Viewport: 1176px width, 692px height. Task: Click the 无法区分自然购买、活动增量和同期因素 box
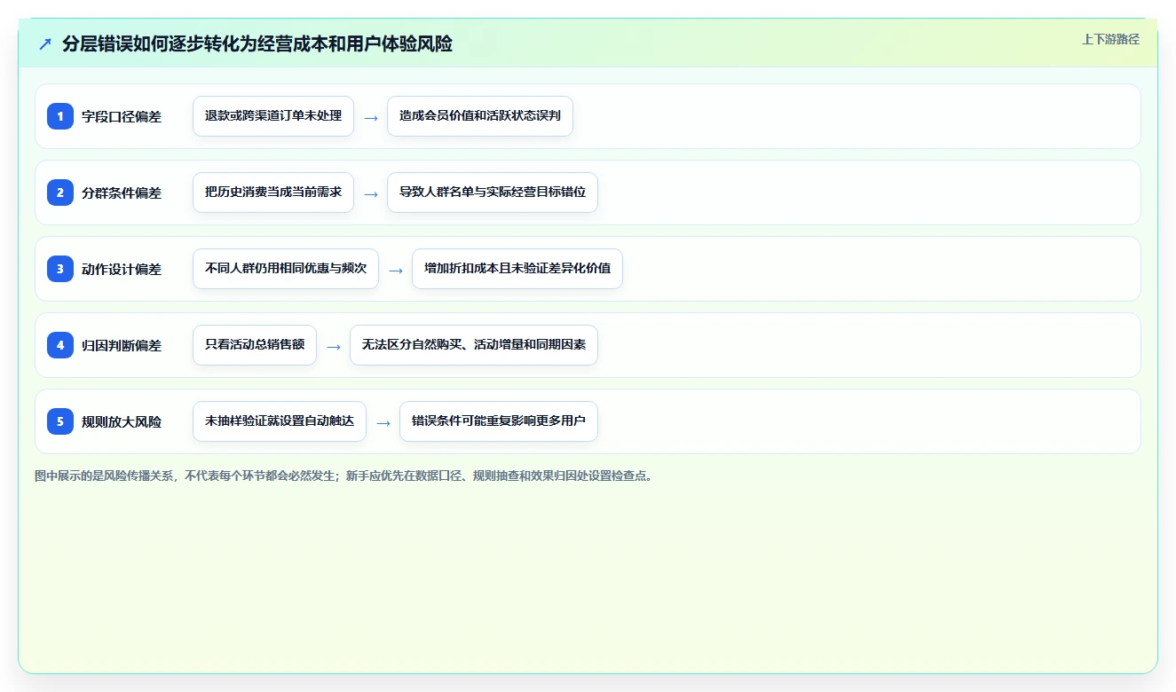pyautogui.click(x=474, y=345)
